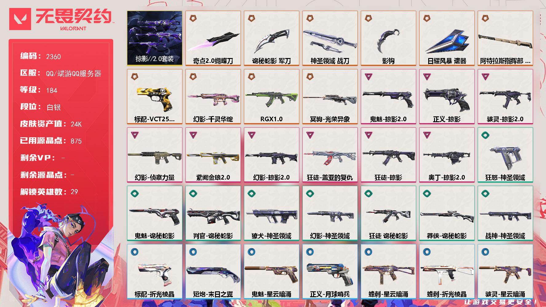
Task: Open the 奇点2.0蝴蝶刀 knife card
Action: [213, 38]
